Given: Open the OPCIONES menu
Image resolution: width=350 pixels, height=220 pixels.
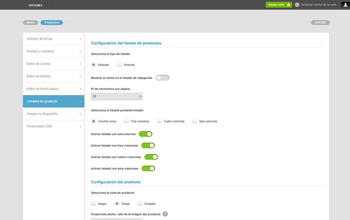Looking at the screenshot, I should (x=35, y=5).
